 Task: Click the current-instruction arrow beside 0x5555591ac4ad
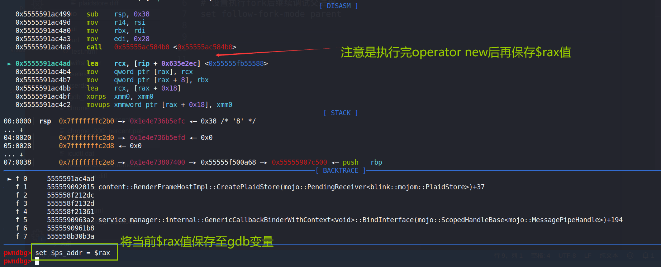pos(9,64)
